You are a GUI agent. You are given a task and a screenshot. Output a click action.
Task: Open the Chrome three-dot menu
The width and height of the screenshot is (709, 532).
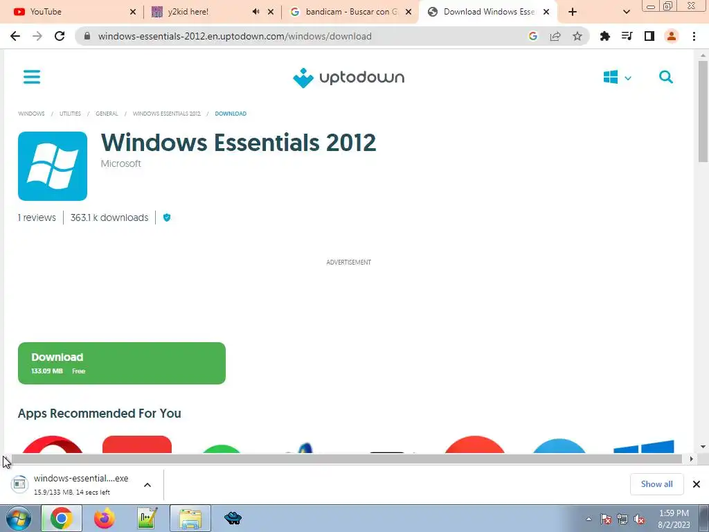(694, 36)
